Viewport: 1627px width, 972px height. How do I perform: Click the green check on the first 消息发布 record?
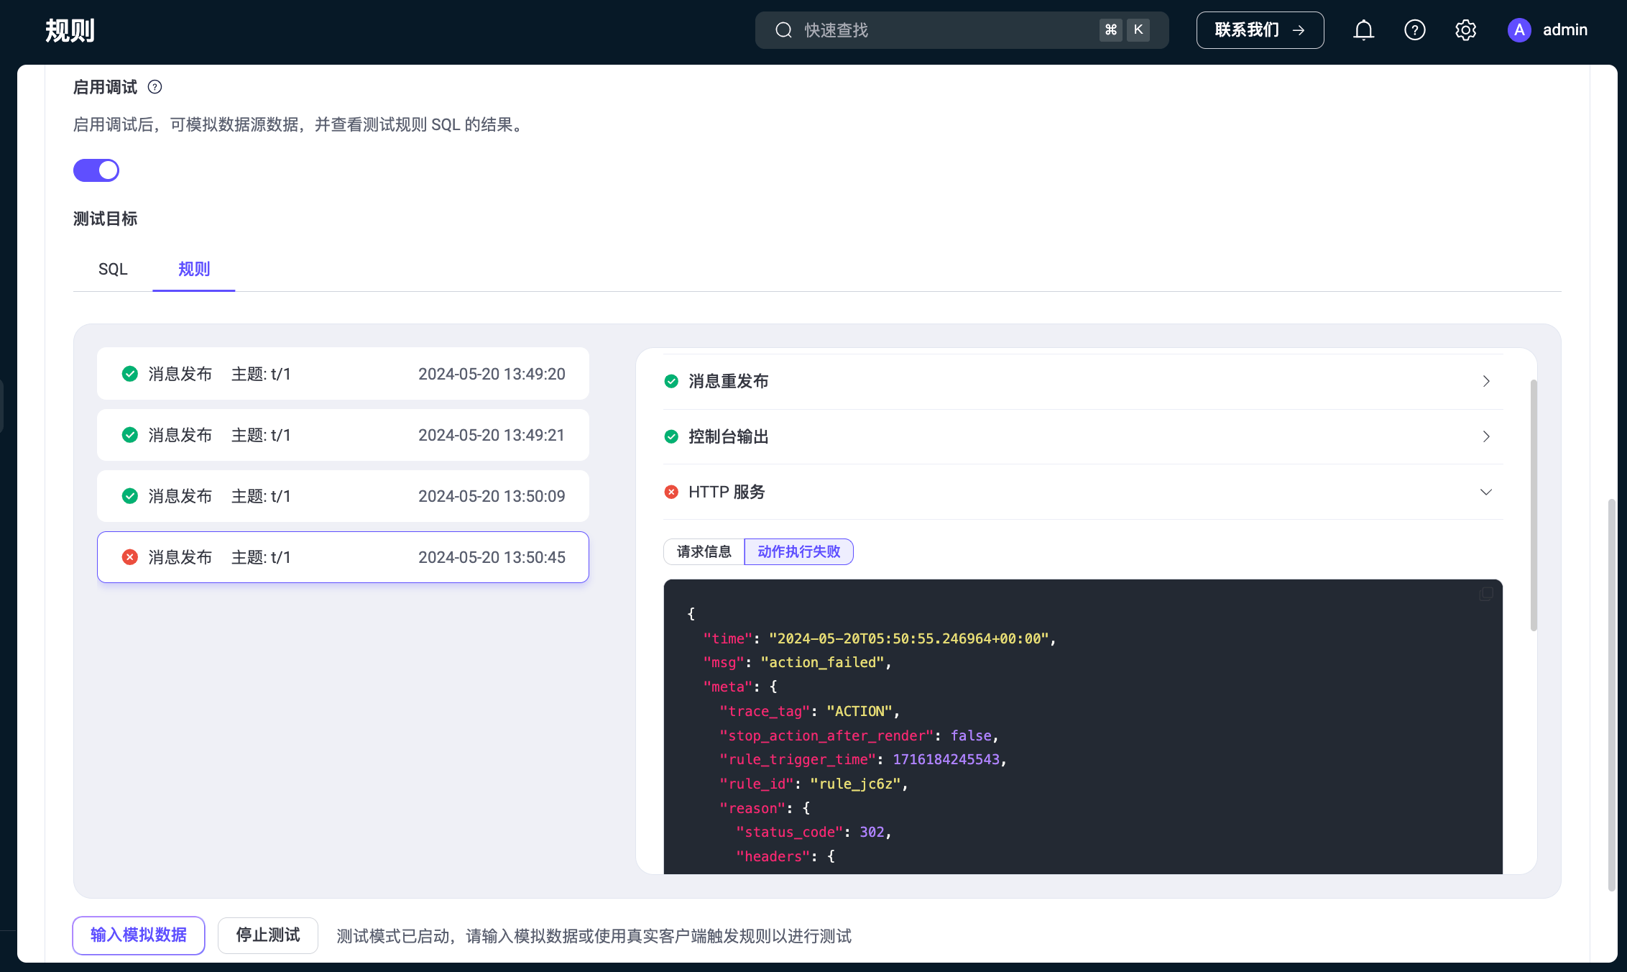pos(129,373)
